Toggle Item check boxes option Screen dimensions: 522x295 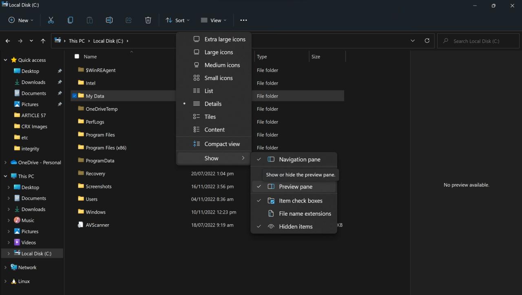click(x=294, y=201)
